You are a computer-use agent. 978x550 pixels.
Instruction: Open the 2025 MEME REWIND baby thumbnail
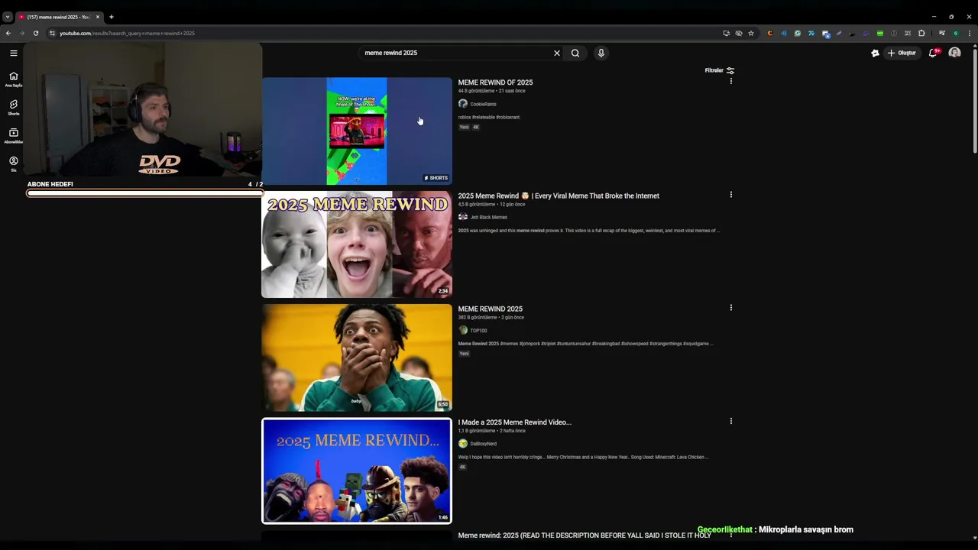point(357,244)
